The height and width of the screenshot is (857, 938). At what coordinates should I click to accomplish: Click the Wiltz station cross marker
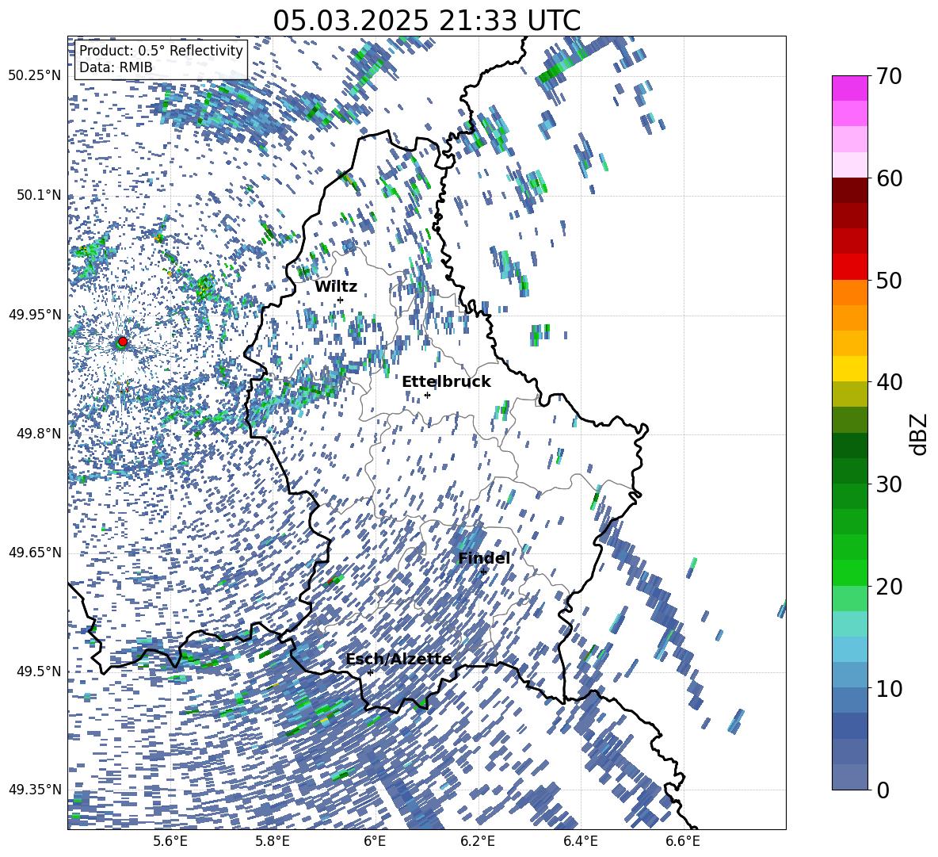(341, 300)
